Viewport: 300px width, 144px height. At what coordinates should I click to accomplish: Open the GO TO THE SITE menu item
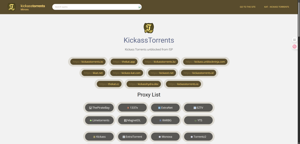[x=248, y=7]
